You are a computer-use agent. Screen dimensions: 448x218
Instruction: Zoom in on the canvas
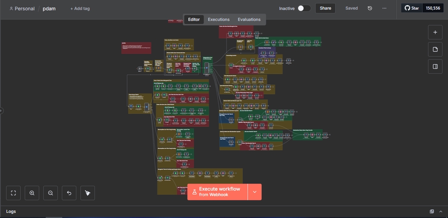click(32, 193)
